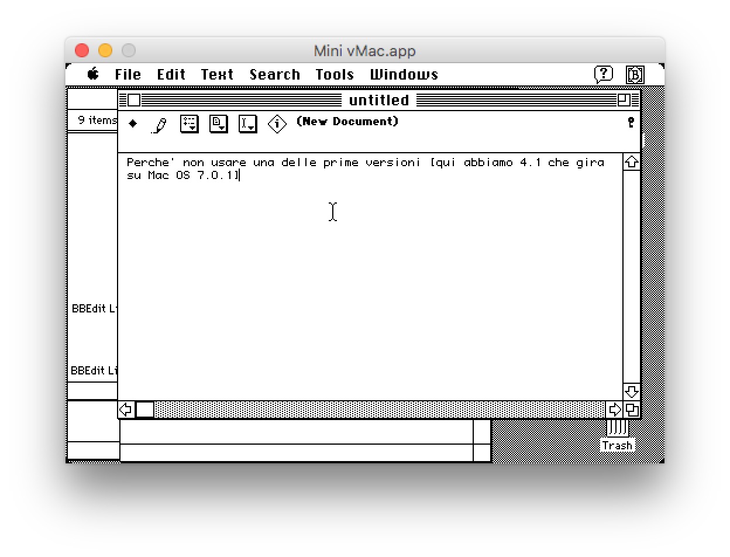Click the (New Document) file path label
730x557 pixels.
tap(347, 121)
